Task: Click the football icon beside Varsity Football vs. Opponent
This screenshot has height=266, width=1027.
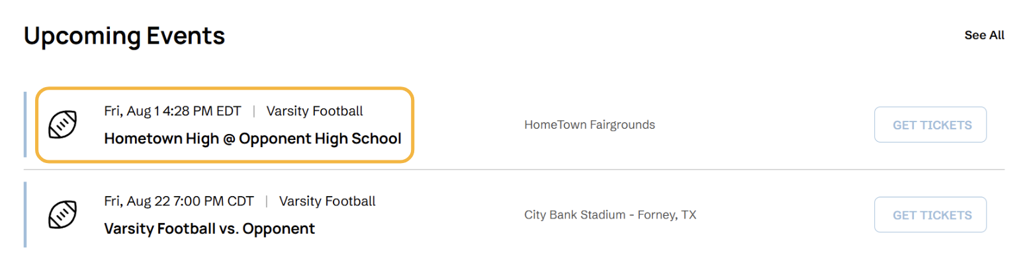Action: click(63, 215)
